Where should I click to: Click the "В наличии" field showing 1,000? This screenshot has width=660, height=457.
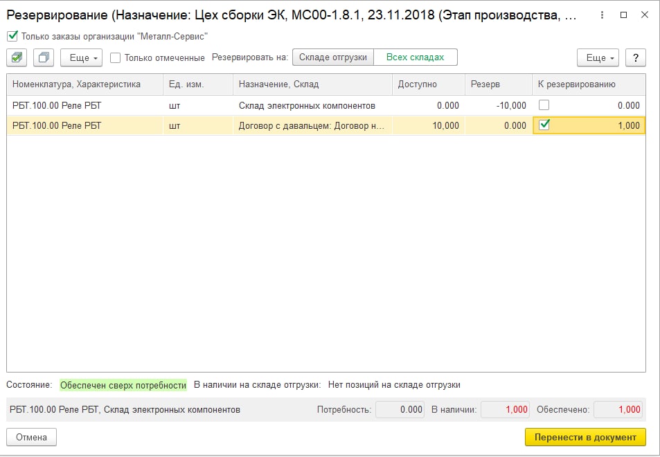tap(505, 409)
